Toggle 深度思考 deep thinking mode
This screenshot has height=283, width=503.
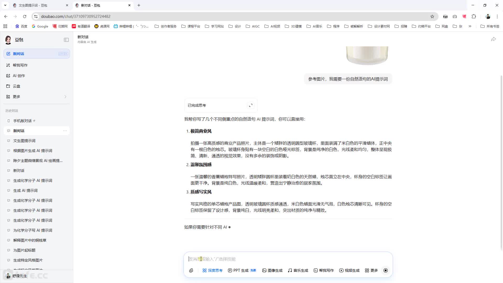(212, 270)
